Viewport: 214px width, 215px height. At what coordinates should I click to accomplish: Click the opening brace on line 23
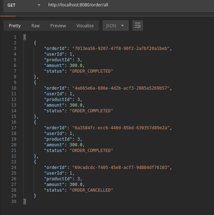click(x=35, y=162)
